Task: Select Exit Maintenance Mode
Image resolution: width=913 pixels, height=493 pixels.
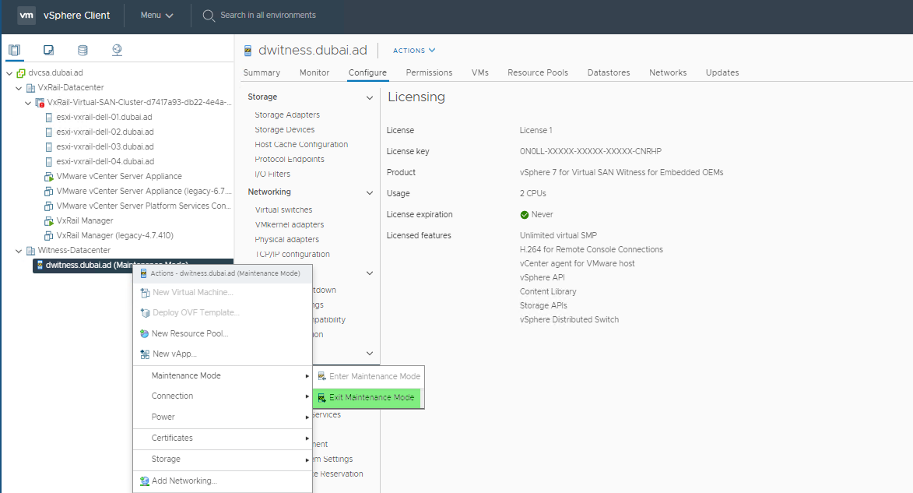Action: point(368,398)
